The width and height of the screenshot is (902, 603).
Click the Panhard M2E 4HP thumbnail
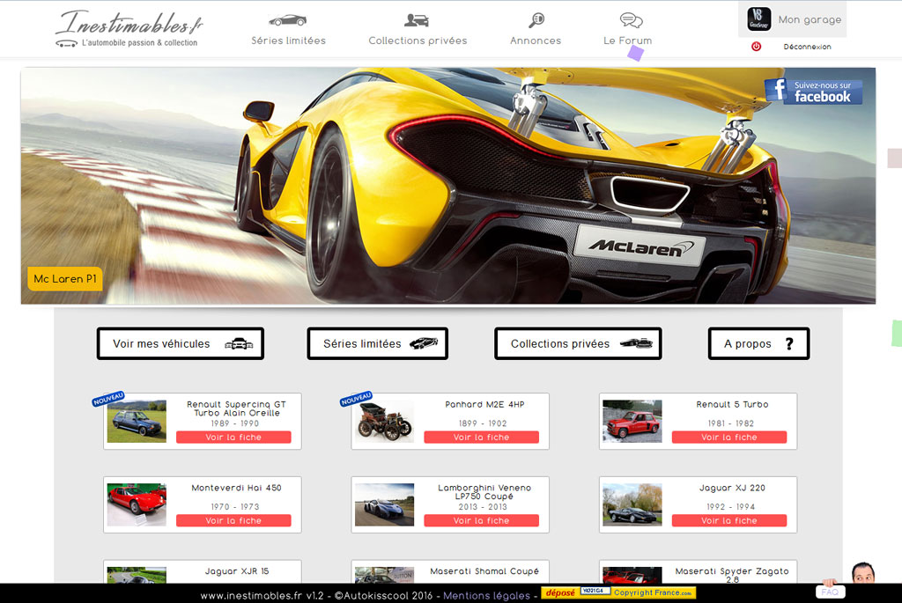[384, 422]
